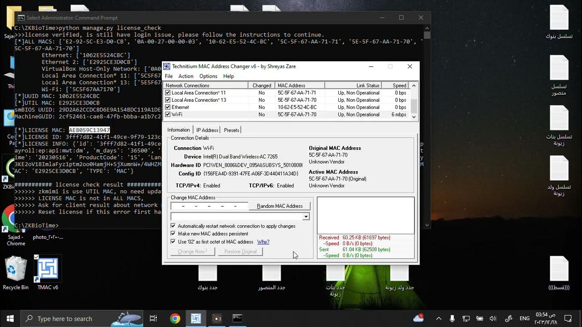Screen dimensions: 582x327
Task: Open the File menu
Action: coord(169,76)
